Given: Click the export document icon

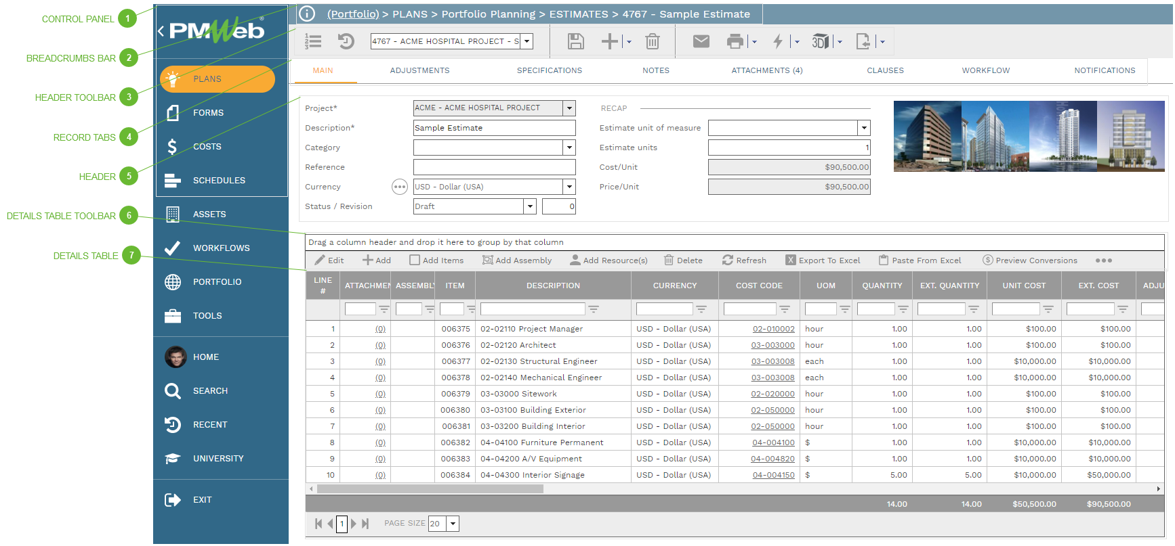Looking at the screenshot, I should (x=863, y=41).
